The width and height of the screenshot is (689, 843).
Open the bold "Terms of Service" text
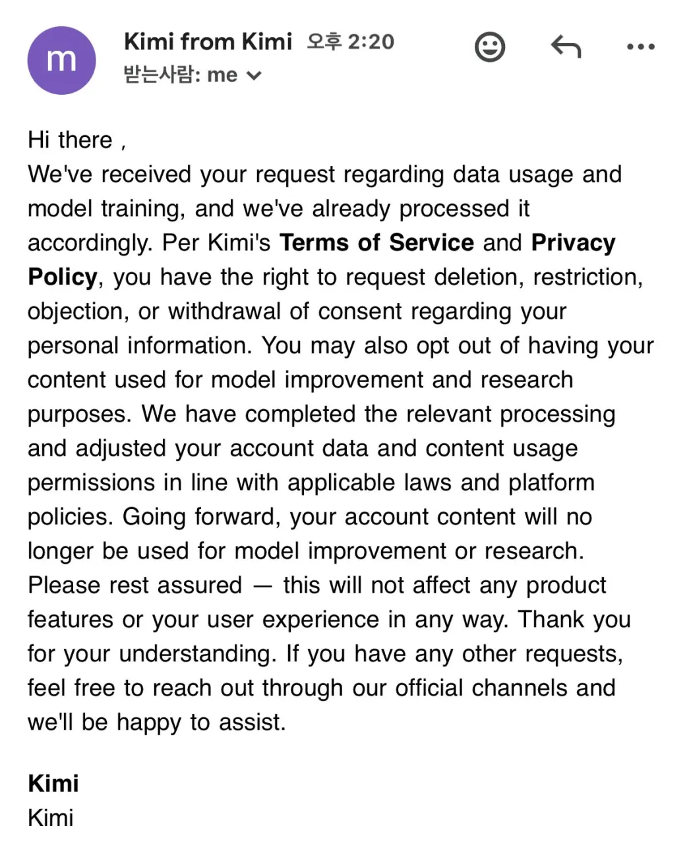376,242
